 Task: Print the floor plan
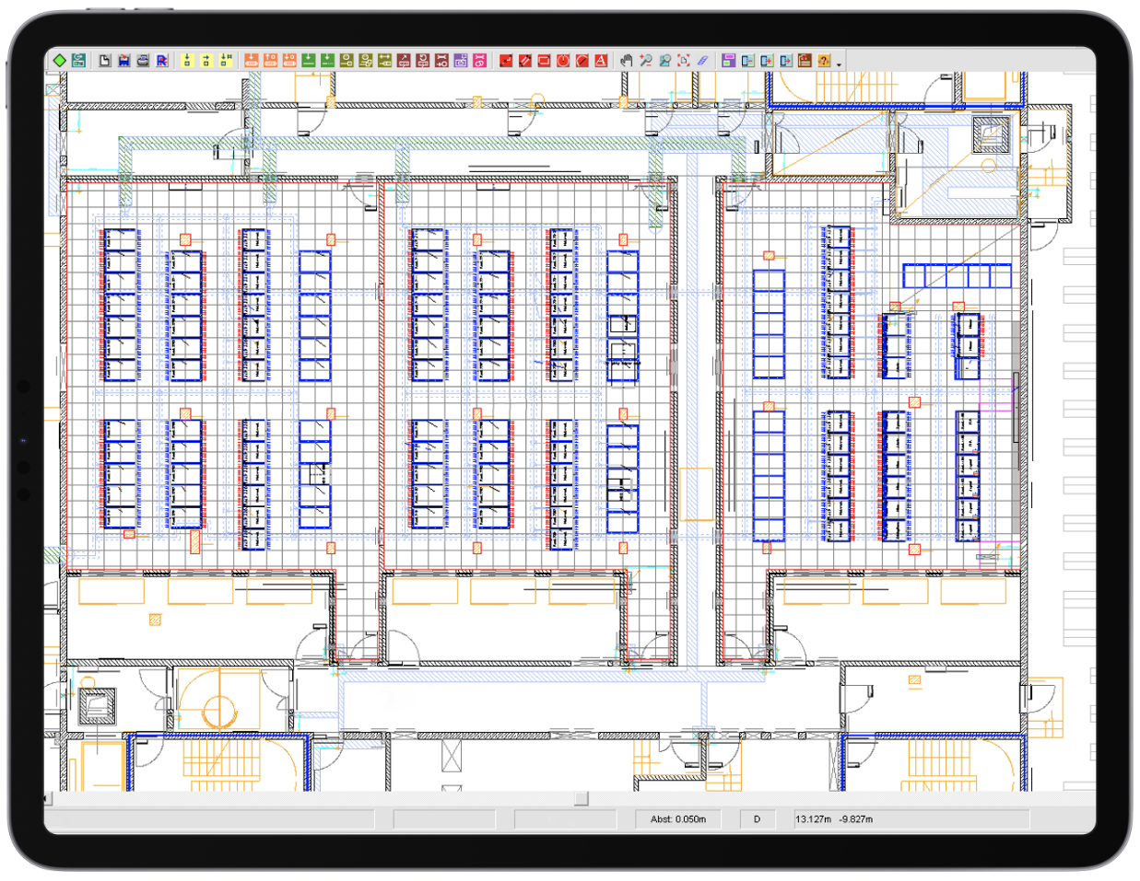point(143,61)
